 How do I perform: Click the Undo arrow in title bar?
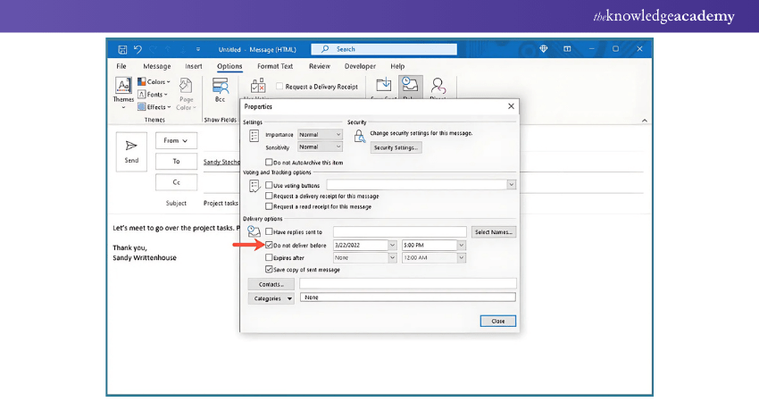point(138,49)
